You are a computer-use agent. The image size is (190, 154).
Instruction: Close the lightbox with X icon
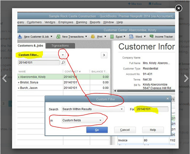click(x=178, y=8)
